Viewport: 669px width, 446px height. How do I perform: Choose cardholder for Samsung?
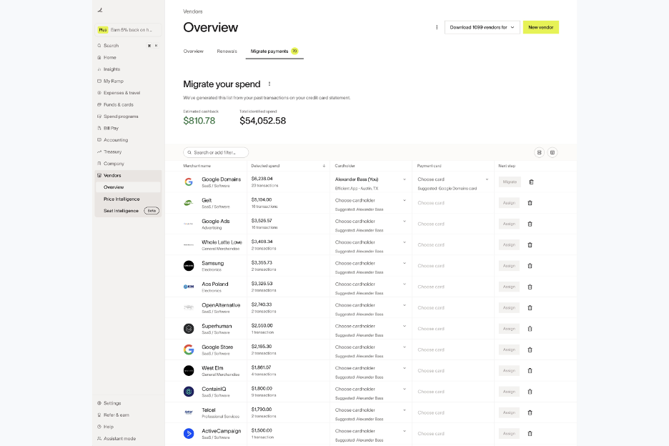click(370, 263)
